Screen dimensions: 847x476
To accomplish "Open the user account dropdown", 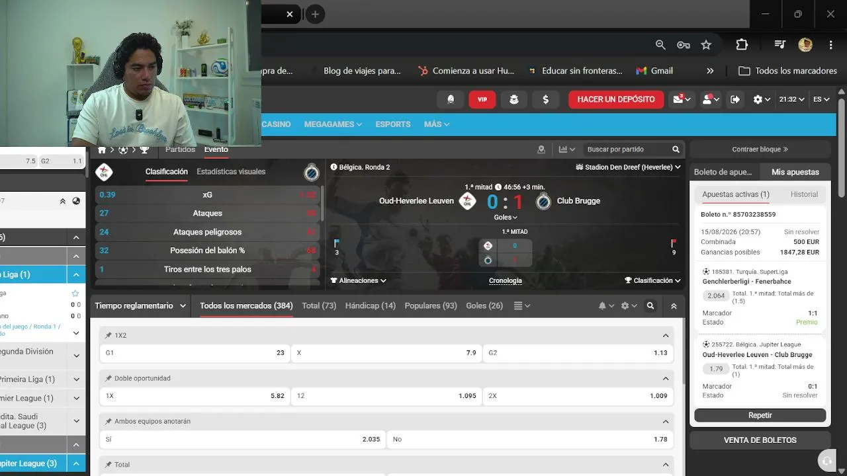I will pyautogui.click(x=711, y=99).
